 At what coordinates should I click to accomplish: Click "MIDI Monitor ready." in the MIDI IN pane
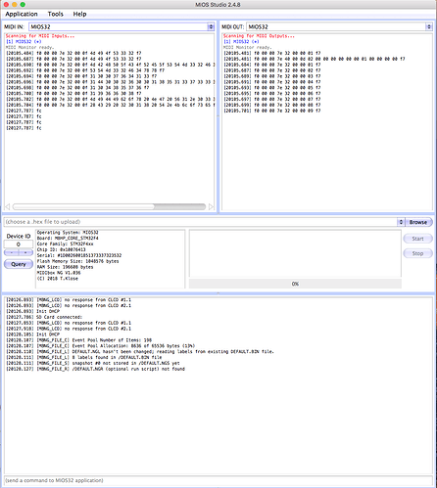pyautogui.click(x=29, y=47)
